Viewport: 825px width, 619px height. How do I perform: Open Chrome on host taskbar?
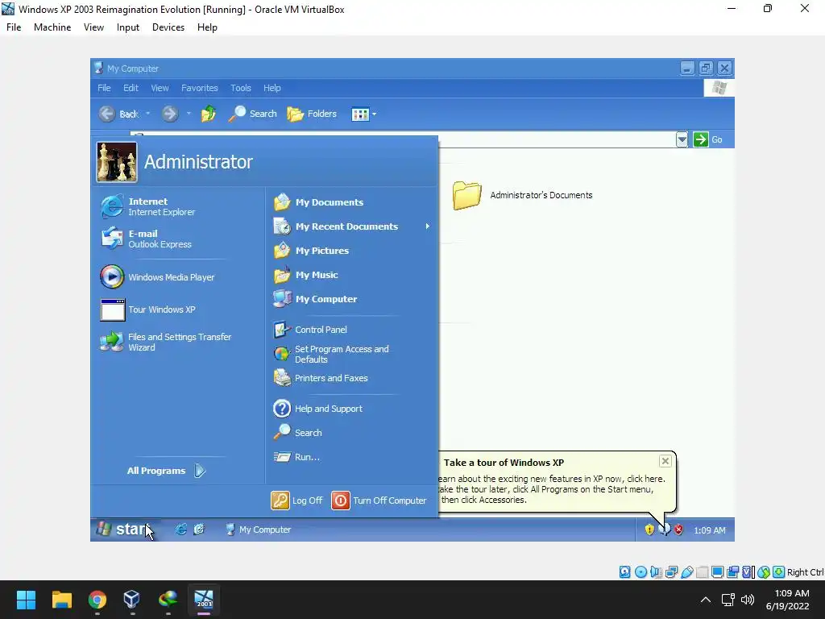tap(97, 600)
